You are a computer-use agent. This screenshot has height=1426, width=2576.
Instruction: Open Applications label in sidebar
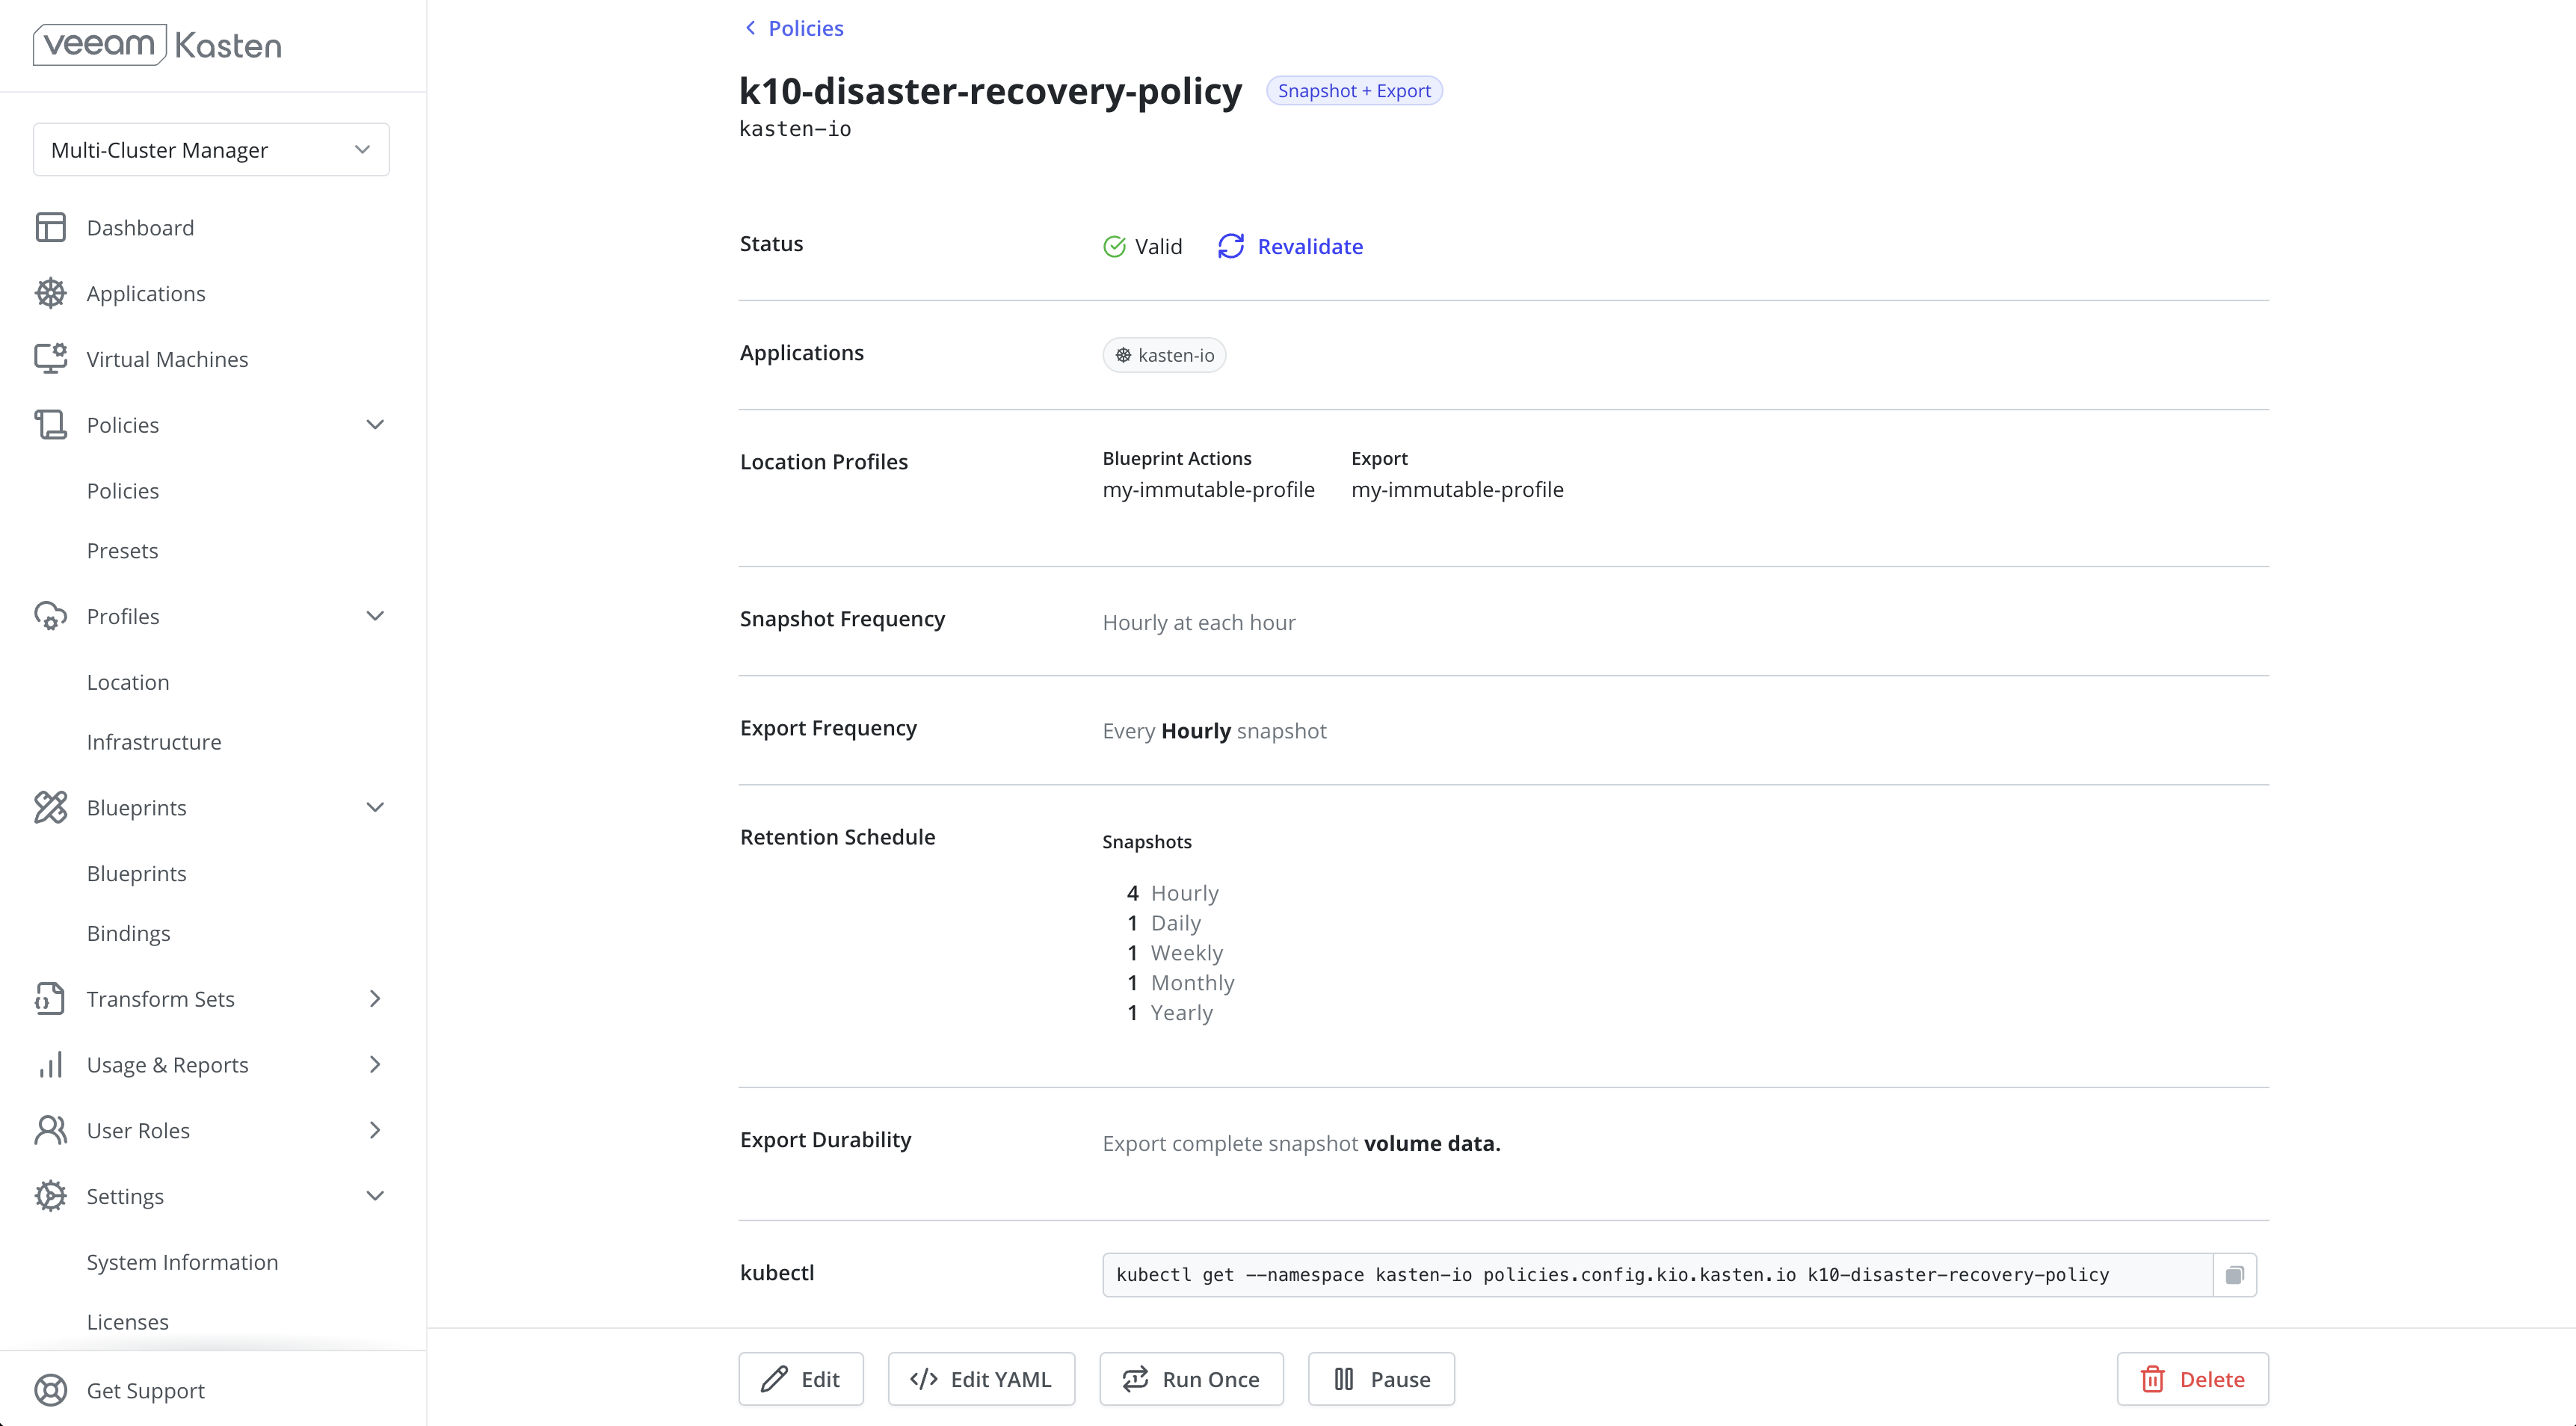click(146, 294)
